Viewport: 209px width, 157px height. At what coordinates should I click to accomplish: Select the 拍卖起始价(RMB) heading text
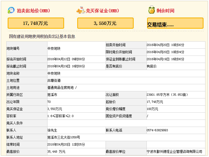[33, 11]
